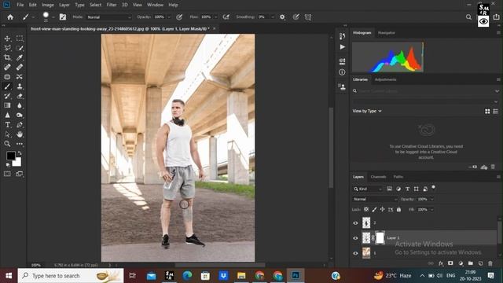Open the File menu

tap(20, 5)
